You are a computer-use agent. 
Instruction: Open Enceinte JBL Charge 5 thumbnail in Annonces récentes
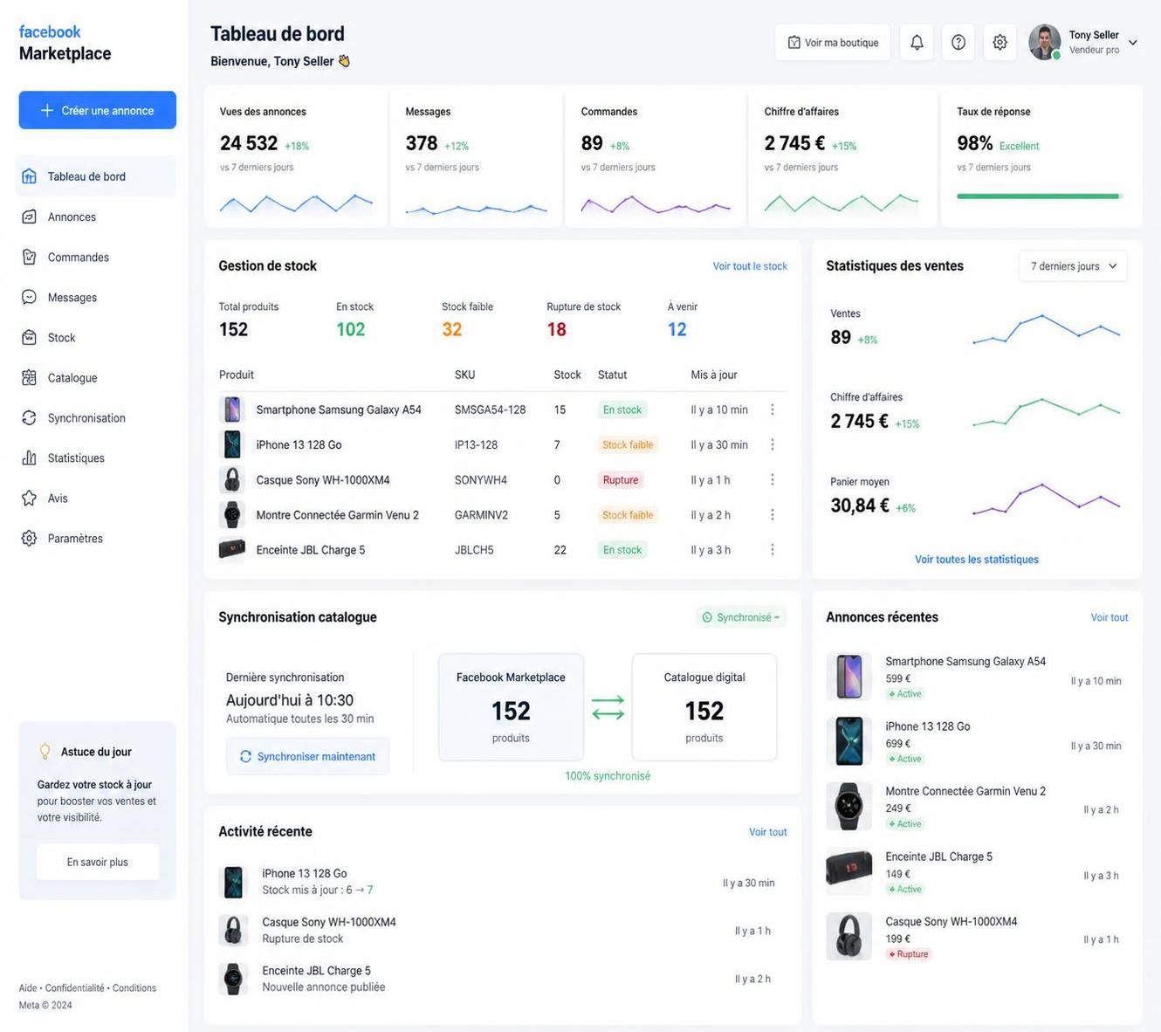click(848, 871)
